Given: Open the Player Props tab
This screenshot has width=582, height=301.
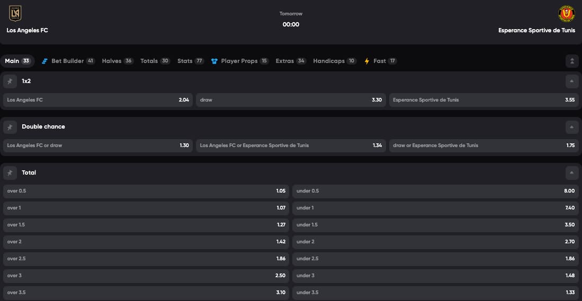Looking at the screenshot, I should coord(240,61).
